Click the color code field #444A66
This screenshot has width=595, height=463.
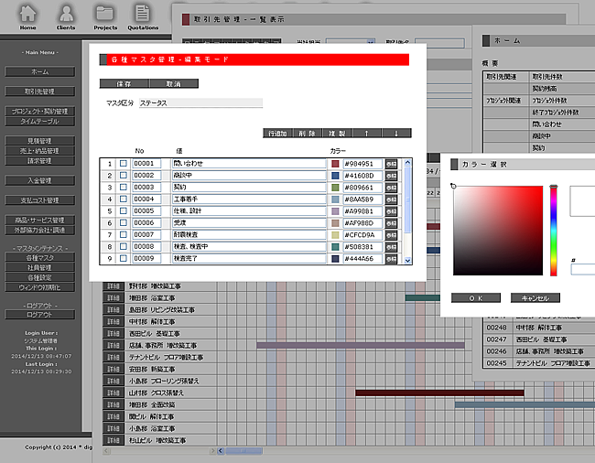[362, 259]
